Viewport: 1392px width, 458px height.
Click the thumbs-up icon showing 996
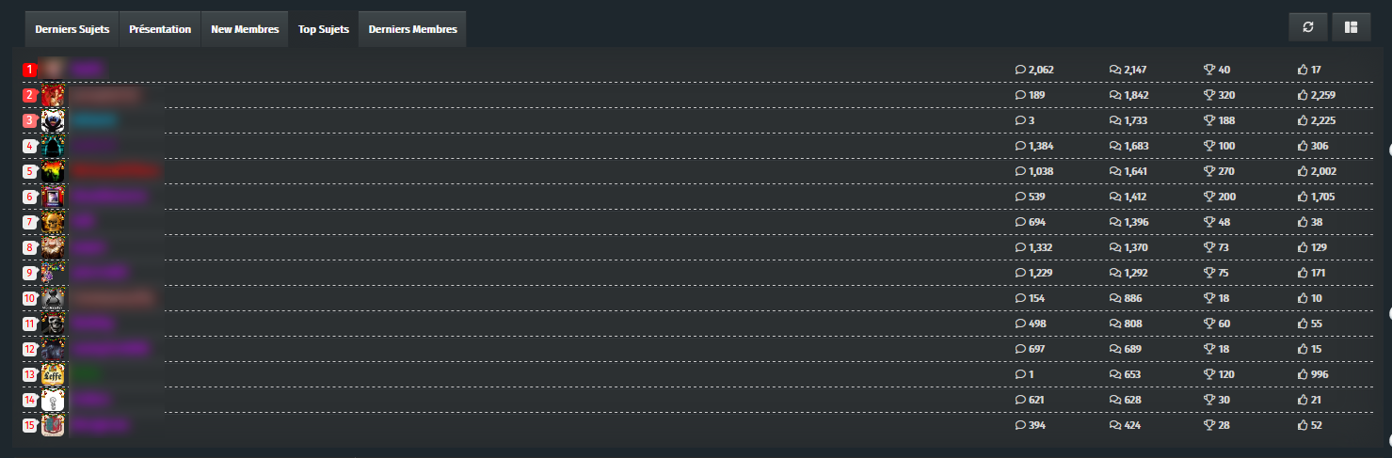pos(1303,374)
